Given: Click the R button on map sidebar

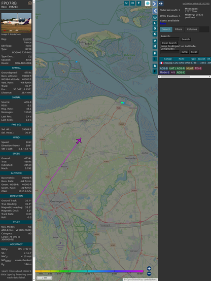Looking at the screenshot, I should click(x=155, y=66).
